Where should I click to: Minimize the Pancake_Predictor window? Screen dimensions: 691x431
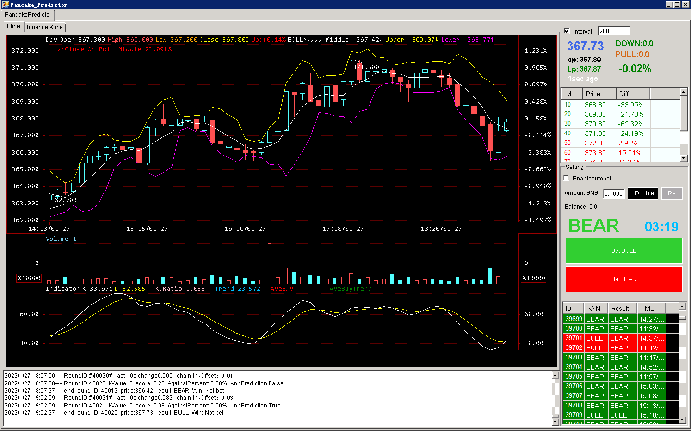click(x=669, y=5)
